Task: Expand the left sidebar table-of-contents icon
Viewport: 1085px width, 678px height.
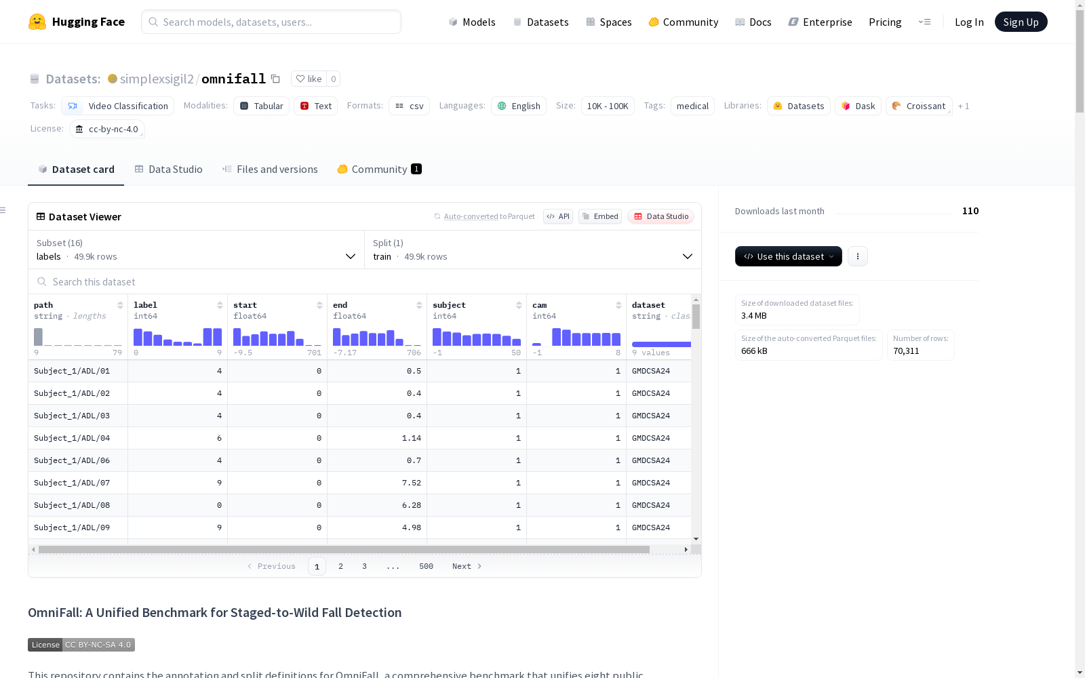Action: coord(3,210)
